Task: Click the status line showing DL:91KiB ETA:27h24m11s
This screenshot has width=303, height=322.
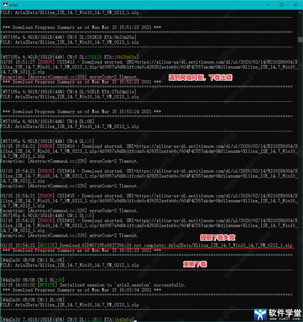Action: pyautogui.click(x=68, y=92)
